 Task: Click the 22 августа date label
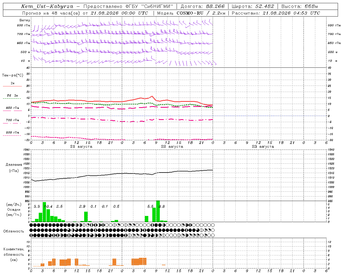pos(172,147)
